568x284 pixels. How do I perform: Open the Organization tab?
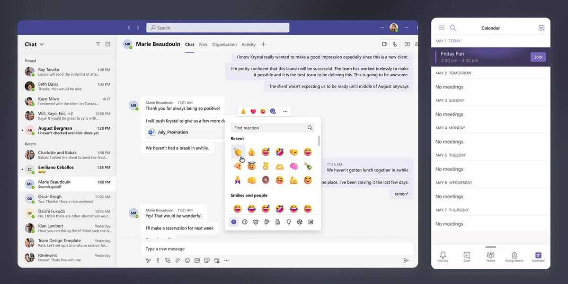tap(224, 44)
